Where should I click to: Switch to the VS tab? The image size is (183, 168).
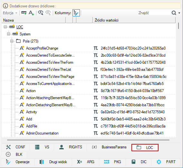click(x=42, y=147)
